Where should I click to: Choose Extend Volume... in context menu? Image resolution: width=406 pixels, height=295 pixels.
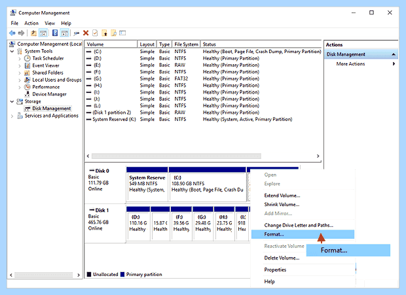tap(303, 196)
